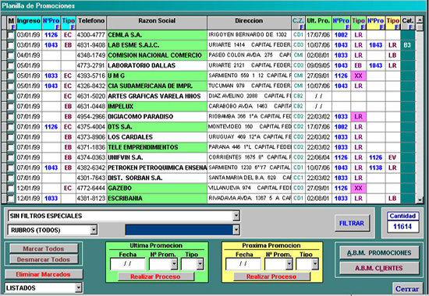Screen dimensions: 429x296
Task: Click the C.Z. column header
Action: [298, 23]
